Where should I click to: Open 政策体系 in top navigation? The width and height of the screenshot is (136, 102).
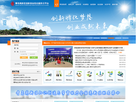pyautogui.click(x=78, y=4)
